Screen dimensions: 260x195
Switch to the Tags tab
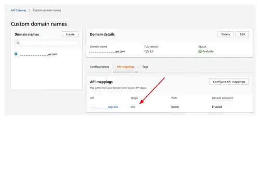(x=145, y=67)
